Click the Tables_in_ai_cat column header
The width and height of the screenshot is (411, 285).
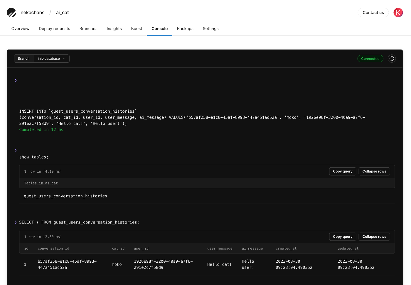pyautogui.click(x=41, y=183)
